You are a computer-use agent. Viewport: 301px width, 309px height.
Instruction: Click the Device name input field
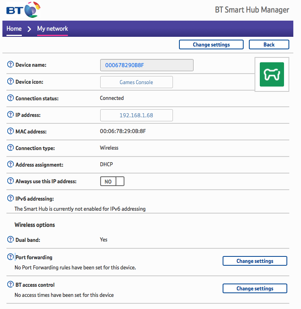coord(147,65)
